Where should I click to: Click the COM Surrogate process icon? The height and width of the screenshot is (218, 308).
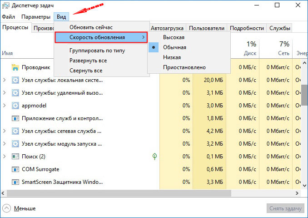(x=15, y=169)
